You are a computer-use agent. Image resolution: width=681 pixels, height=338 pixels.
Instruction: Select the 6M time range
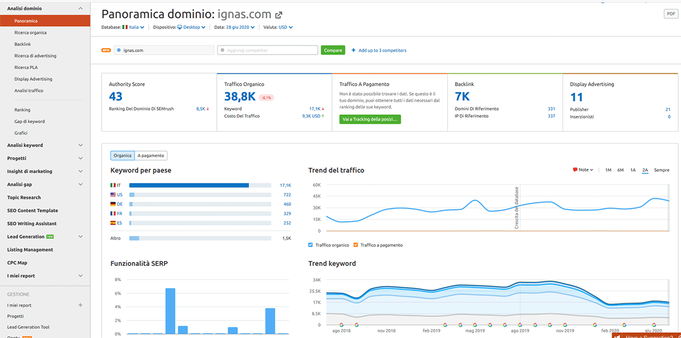620,170
